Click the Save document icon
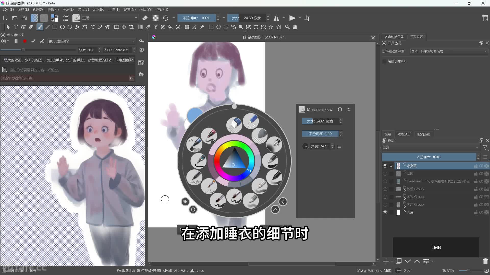The height and width of the screenshot is (275, 490). click(24, 18)
